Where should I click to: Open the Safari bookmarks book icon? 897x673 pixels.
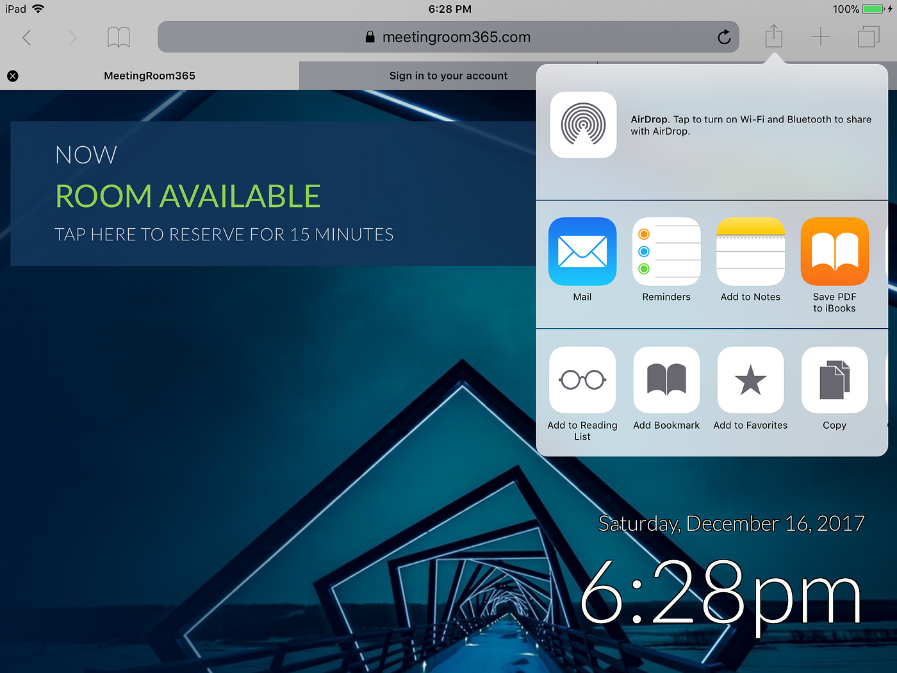119,37
